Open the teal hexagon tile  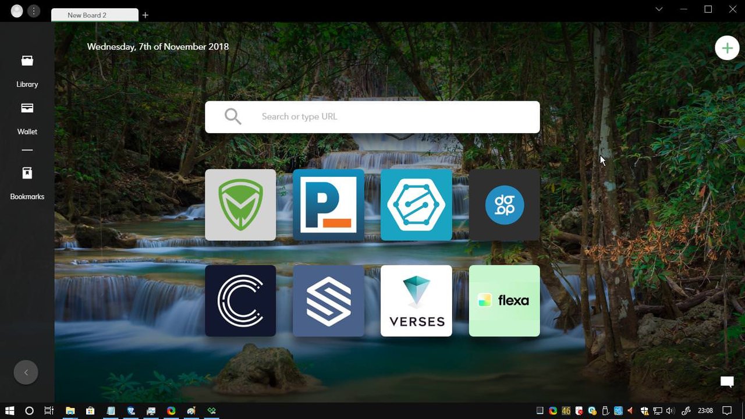(416, 205)
